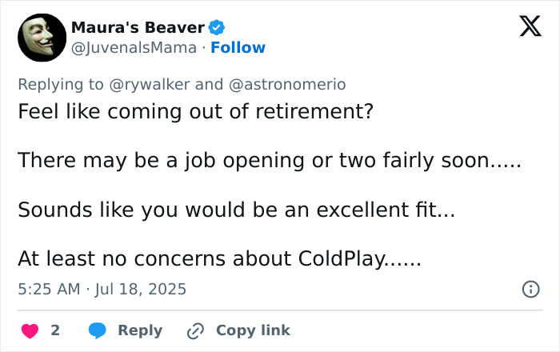Open the info circle icon
The height and width of the screenshot is (352, 560).
(x=530, y=290)
